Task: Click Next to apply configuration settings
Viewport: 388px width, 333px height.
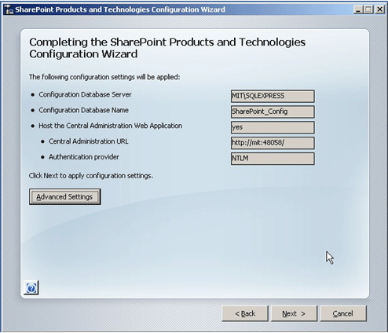Action: coord(294,313)
